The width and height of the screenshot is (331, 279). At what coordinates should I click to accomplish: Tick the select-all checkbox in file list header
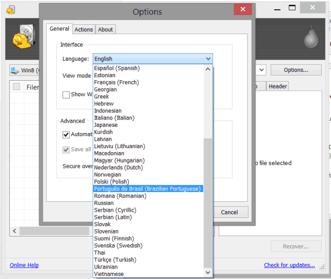pos(17,86)
